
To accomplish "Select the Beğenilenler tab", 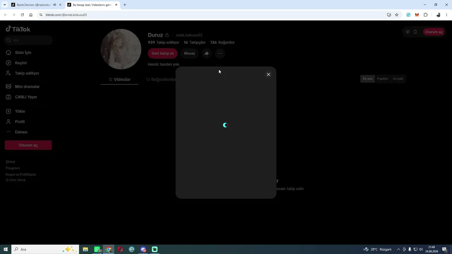I will coord(161,80).
